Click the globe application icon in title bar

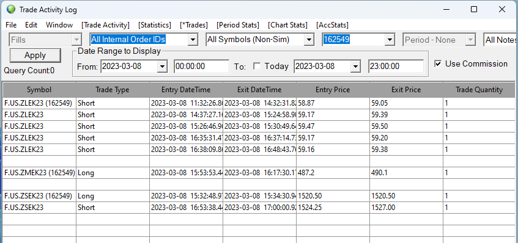(x=11, y=9)
